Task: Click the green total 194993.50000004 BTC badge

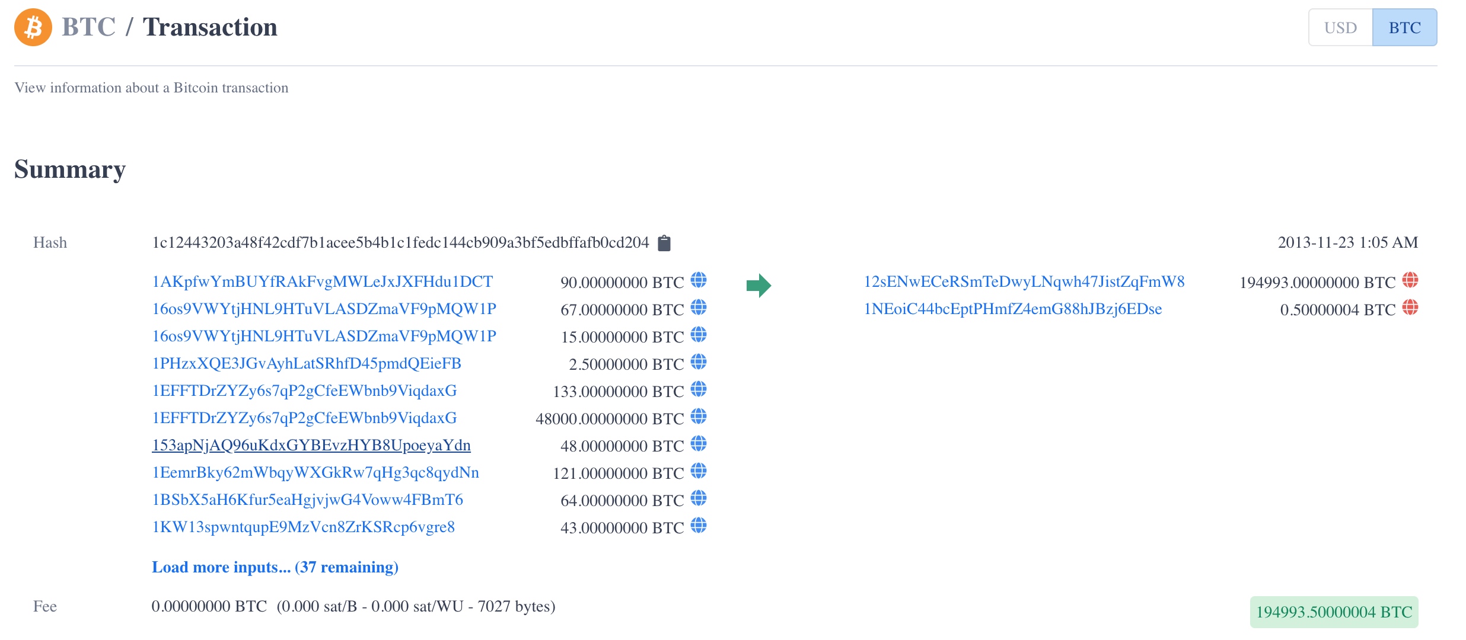Action: [x=1334, y=612]
